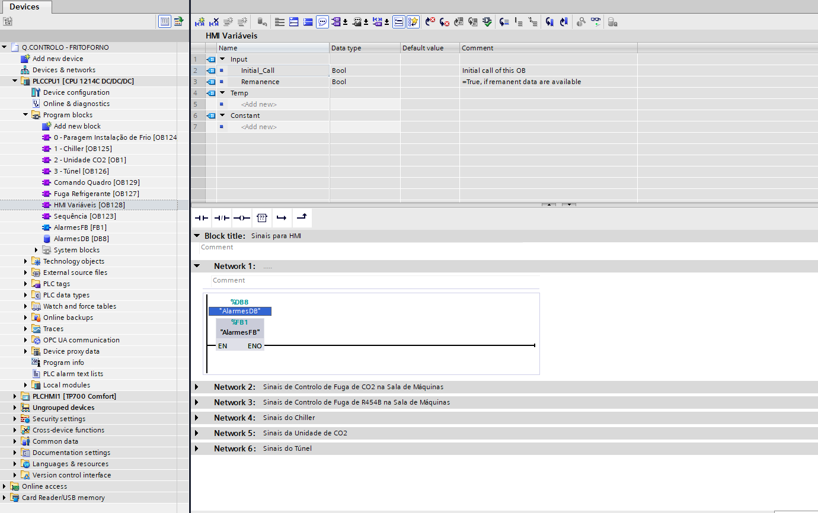Open Add new block
Screen dimensions: 818x513
pos(77,126)
